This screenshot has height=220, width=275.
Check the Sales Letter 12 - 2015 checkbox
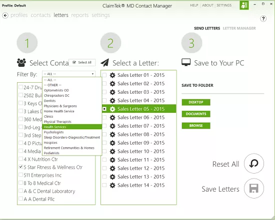104,168
